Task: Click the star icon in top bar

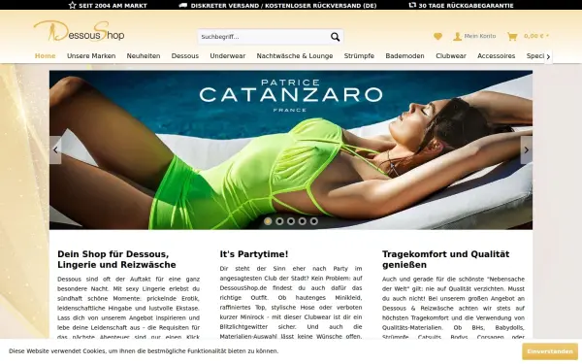Action: (x=73, y=5)
